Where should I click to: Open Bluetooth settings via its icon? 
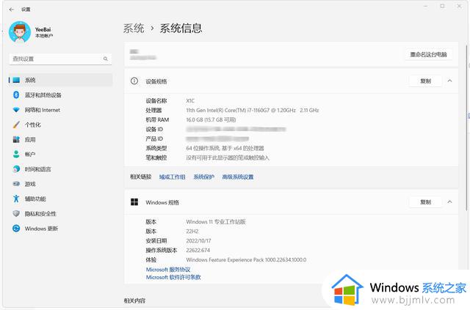16,95
